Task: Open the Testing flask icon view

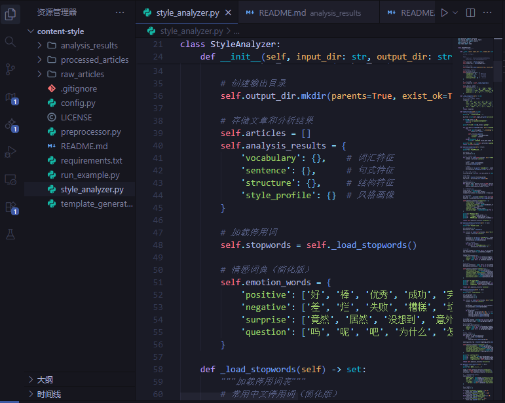Action: tap(10, 234)
